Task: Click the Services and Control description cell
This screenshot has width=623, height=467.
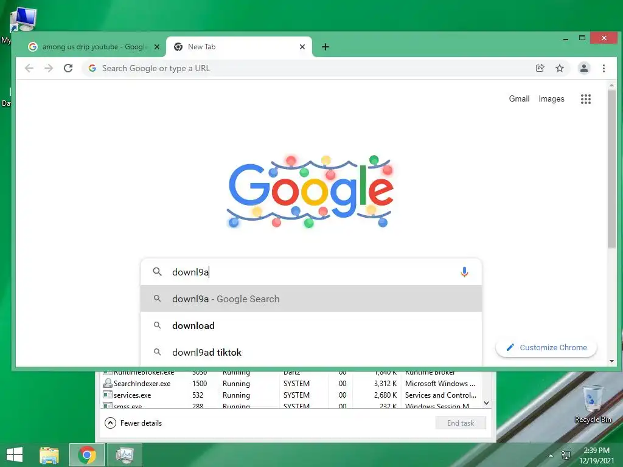Action: coord(440,395)
